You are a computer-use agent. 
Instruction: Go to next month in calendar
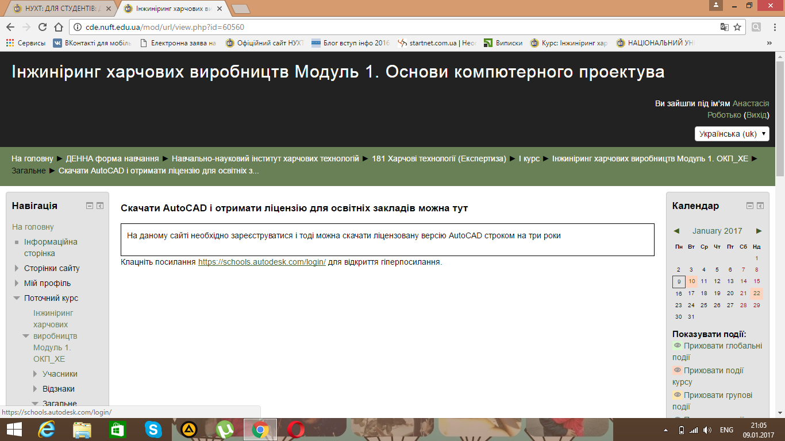pyautogui.click(x=759, y=231)
